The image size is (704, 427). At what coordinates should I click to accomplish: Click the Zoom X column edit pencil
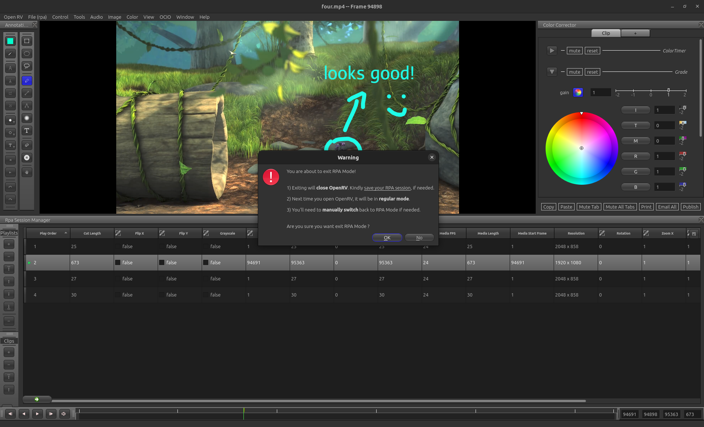pyautogui.click(x=646, y=233)
